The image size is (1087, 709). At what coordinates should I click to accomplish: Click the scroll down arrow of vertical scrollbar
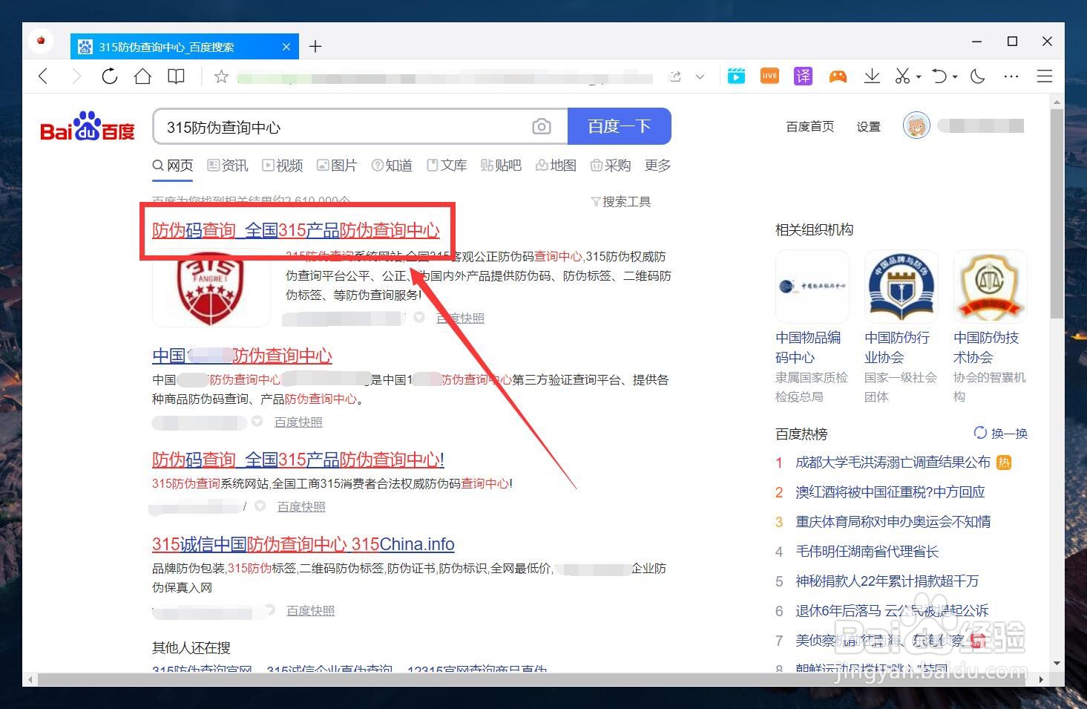[x=1057, y=664]
